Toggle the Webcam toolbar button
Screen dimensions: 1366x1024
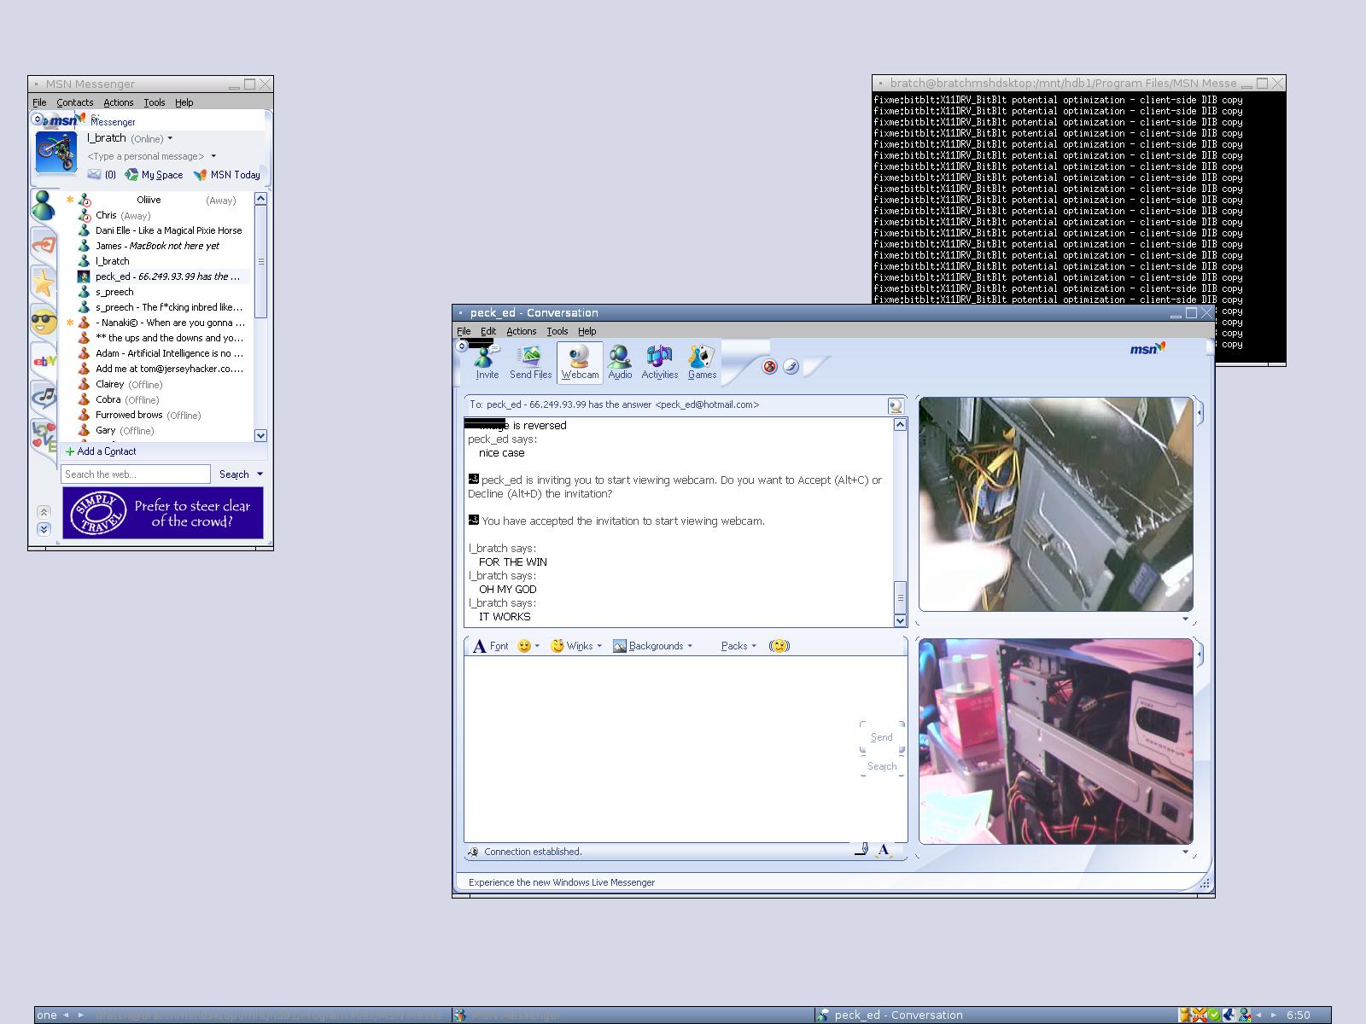(580, 363)
